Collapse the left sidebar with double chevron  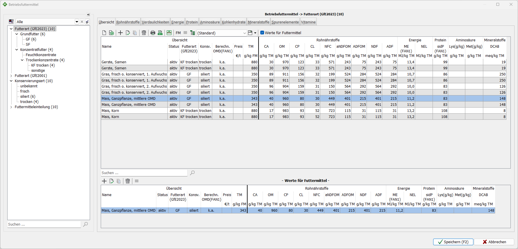(x=88, y=14)
